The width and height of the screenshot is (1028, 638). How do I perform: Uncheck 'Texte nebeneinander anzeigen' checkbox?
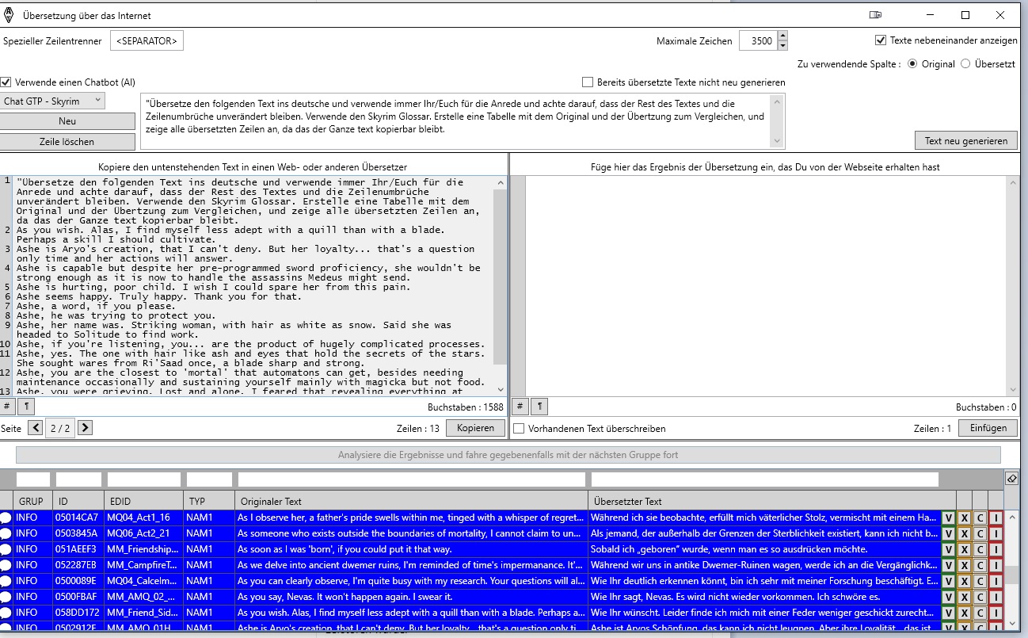coord(880,40)
